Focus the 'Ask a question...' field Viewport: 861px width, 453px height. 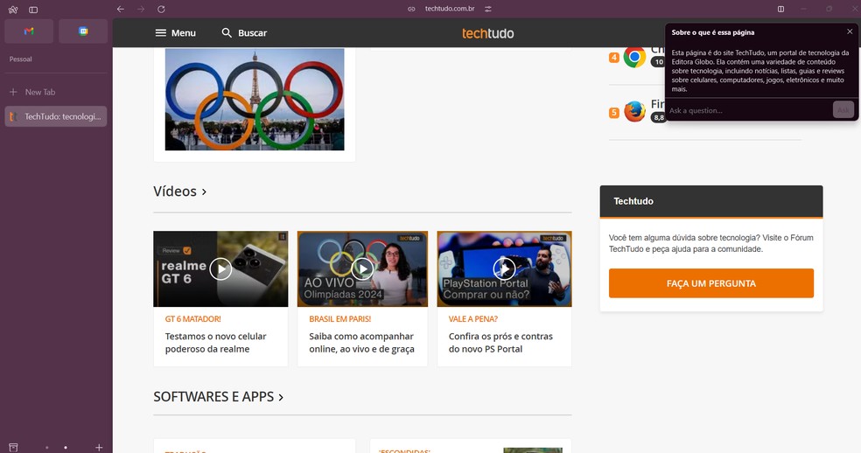click(x=749, y=110)
